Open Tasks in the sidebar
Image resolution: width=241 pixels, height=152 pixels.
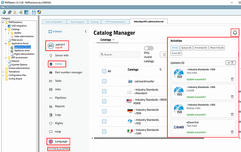click(58, 81)
